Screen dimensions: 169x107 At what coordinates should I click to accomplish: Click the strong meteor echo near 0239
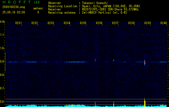(x=145, y=62)
